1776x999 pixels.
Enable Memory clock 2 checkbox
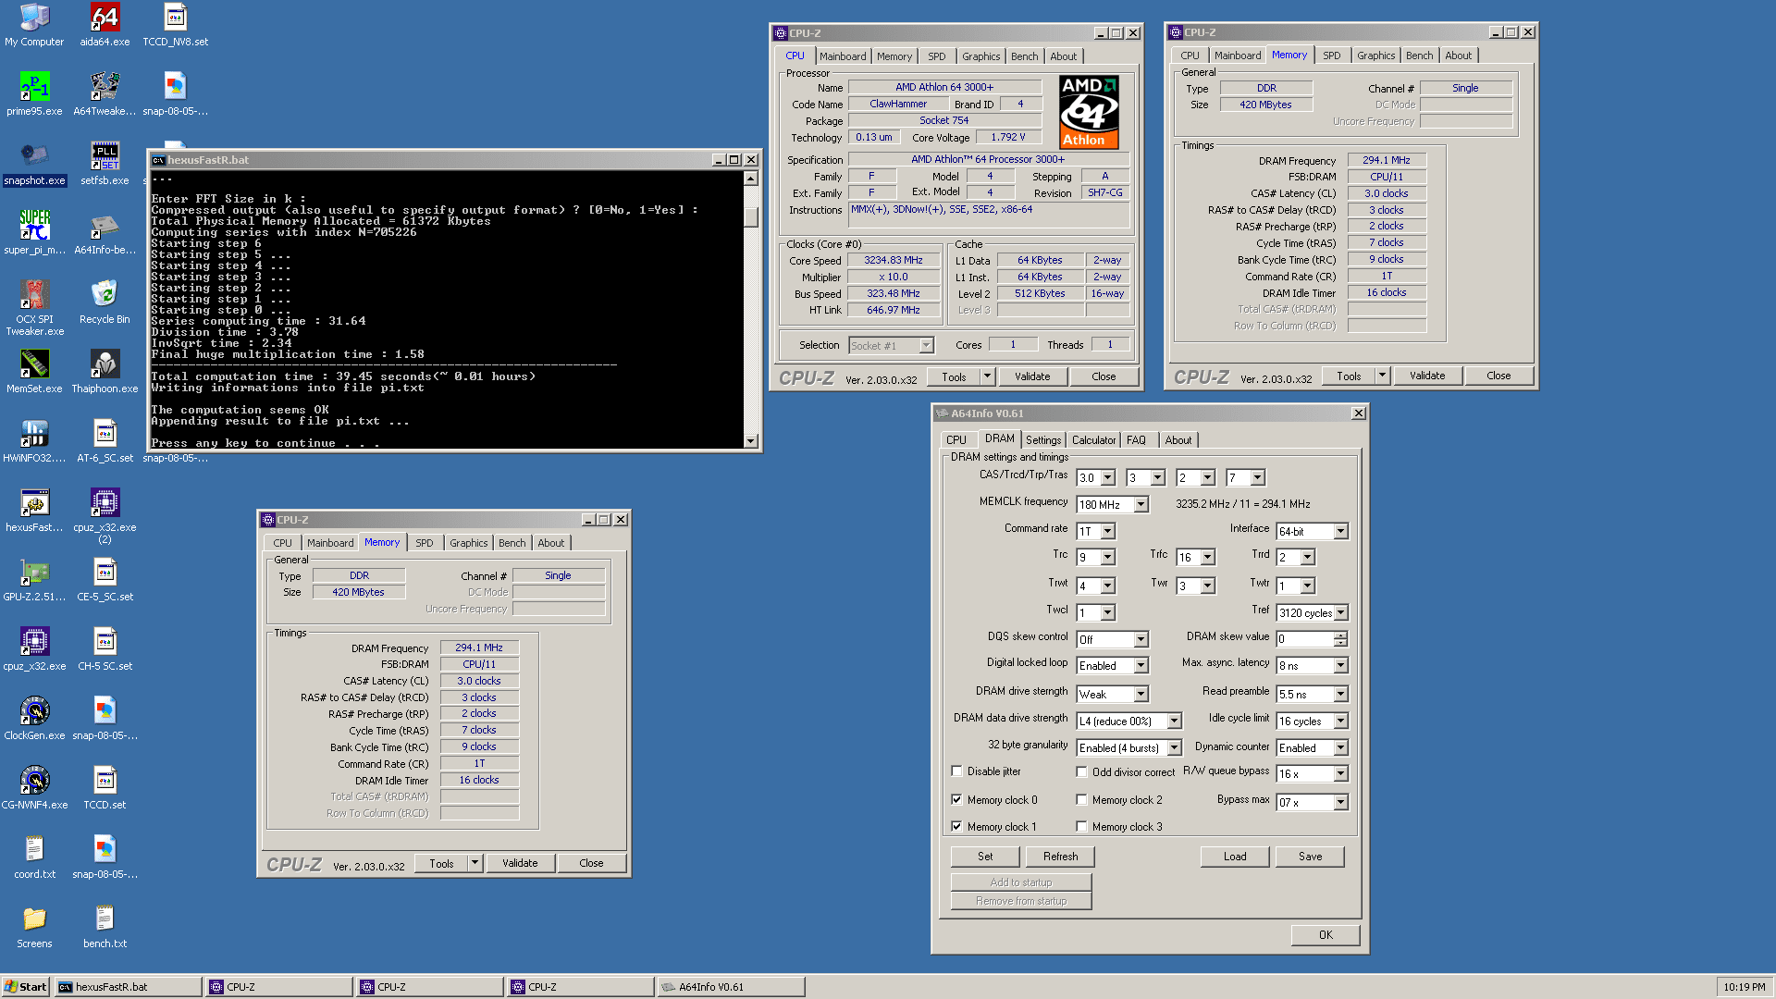[x=1081, y=799]
